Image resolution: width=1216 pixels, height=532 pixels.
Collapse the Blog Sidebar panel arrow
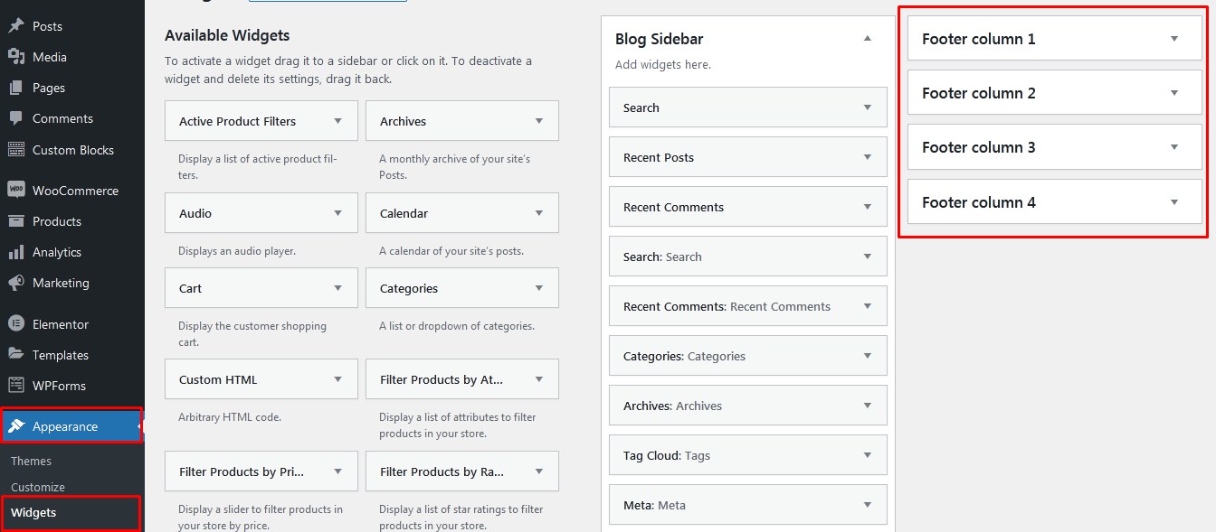(868, 39)
